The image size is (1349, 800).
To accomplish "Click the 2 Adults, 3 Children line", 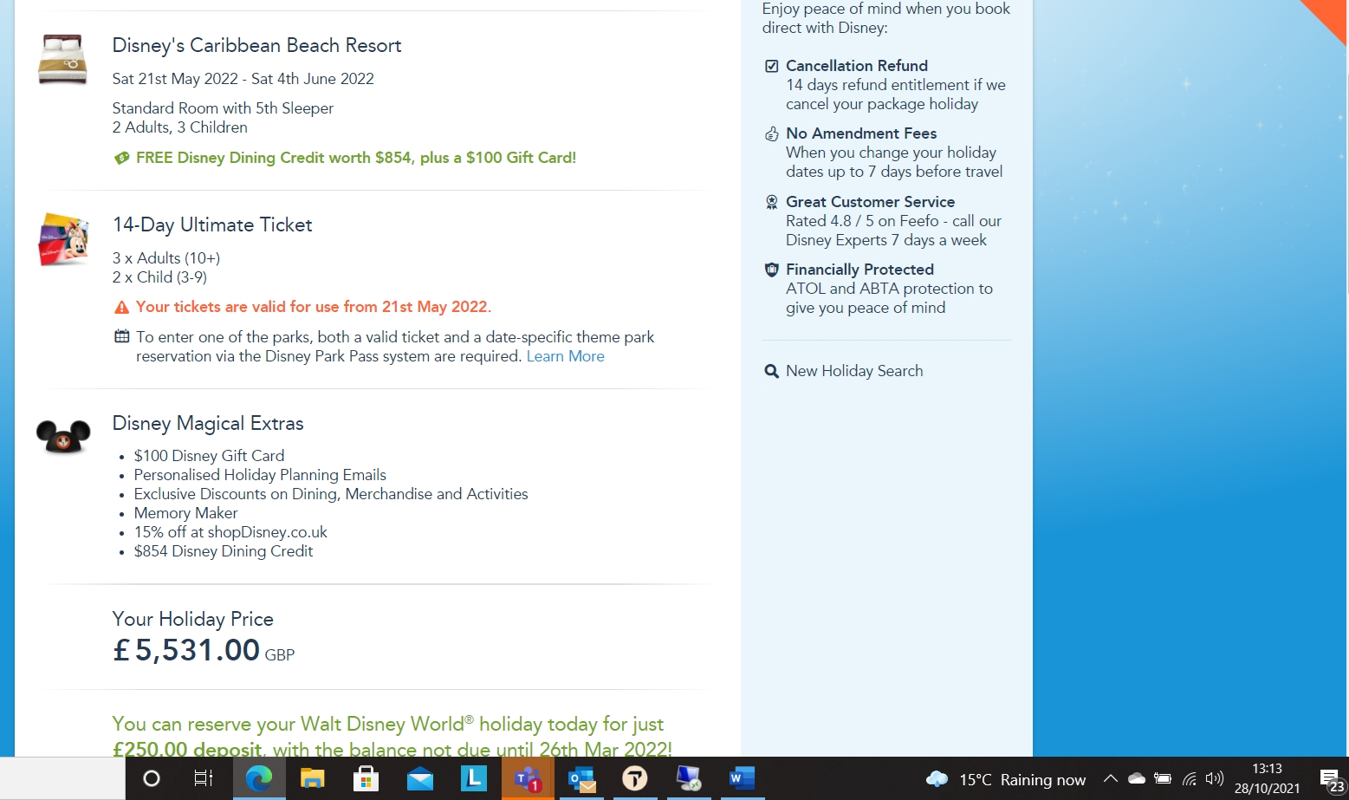I will coord(179,127).
